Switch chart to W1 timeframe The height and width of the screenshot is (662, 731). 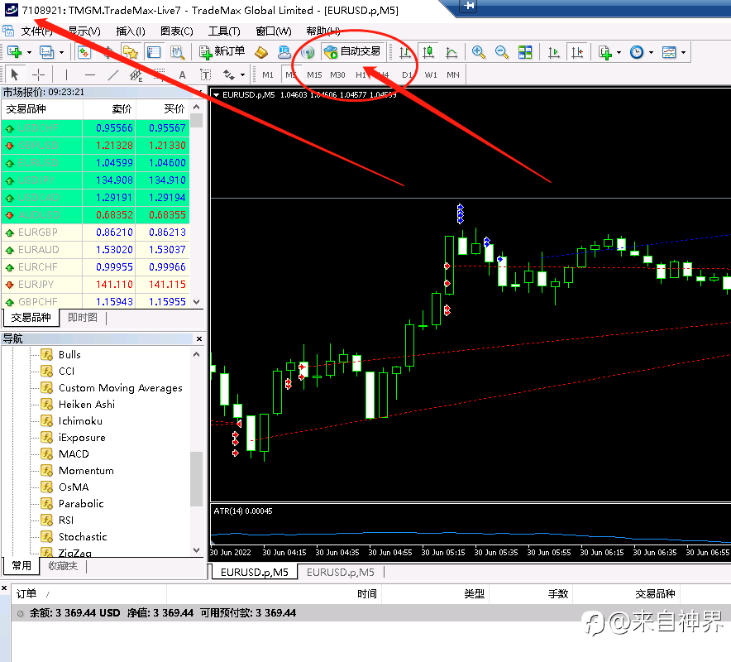coord(431,74)
